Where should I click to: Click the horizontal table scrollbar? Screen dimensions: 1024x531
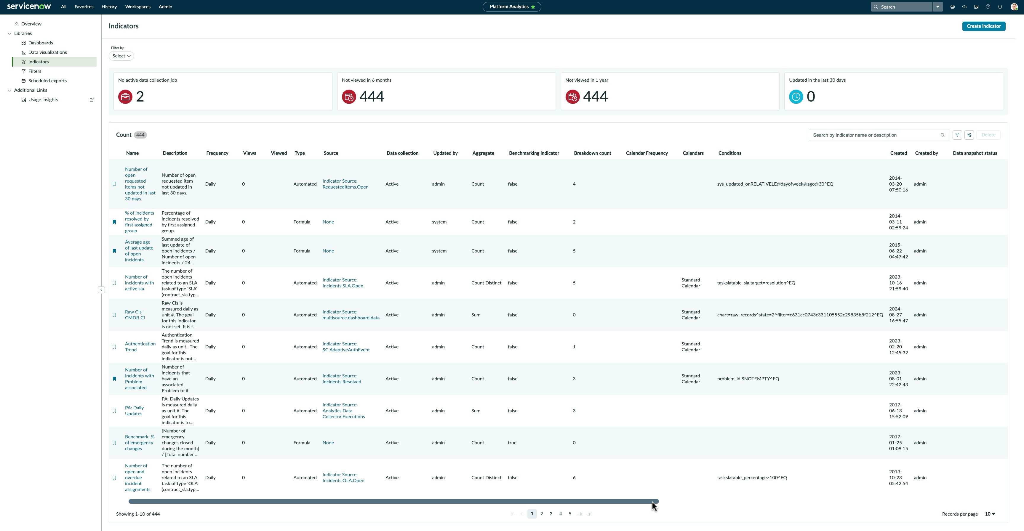coord(393,502)
